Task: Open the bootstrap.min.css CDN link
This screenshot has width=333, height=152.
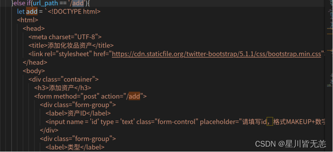Action: [x=216, y=54]
